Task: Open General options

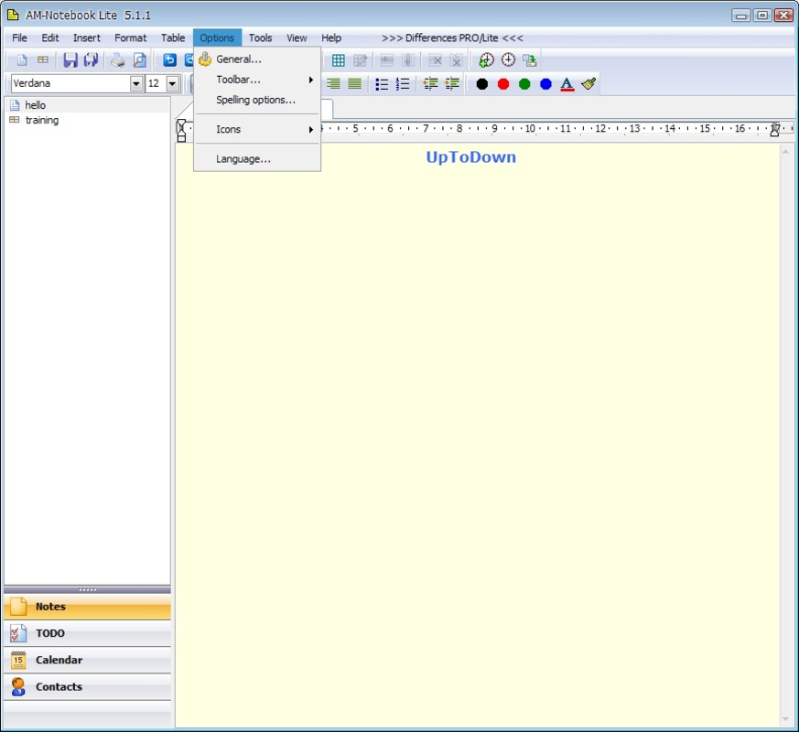Action: (257, 59)
